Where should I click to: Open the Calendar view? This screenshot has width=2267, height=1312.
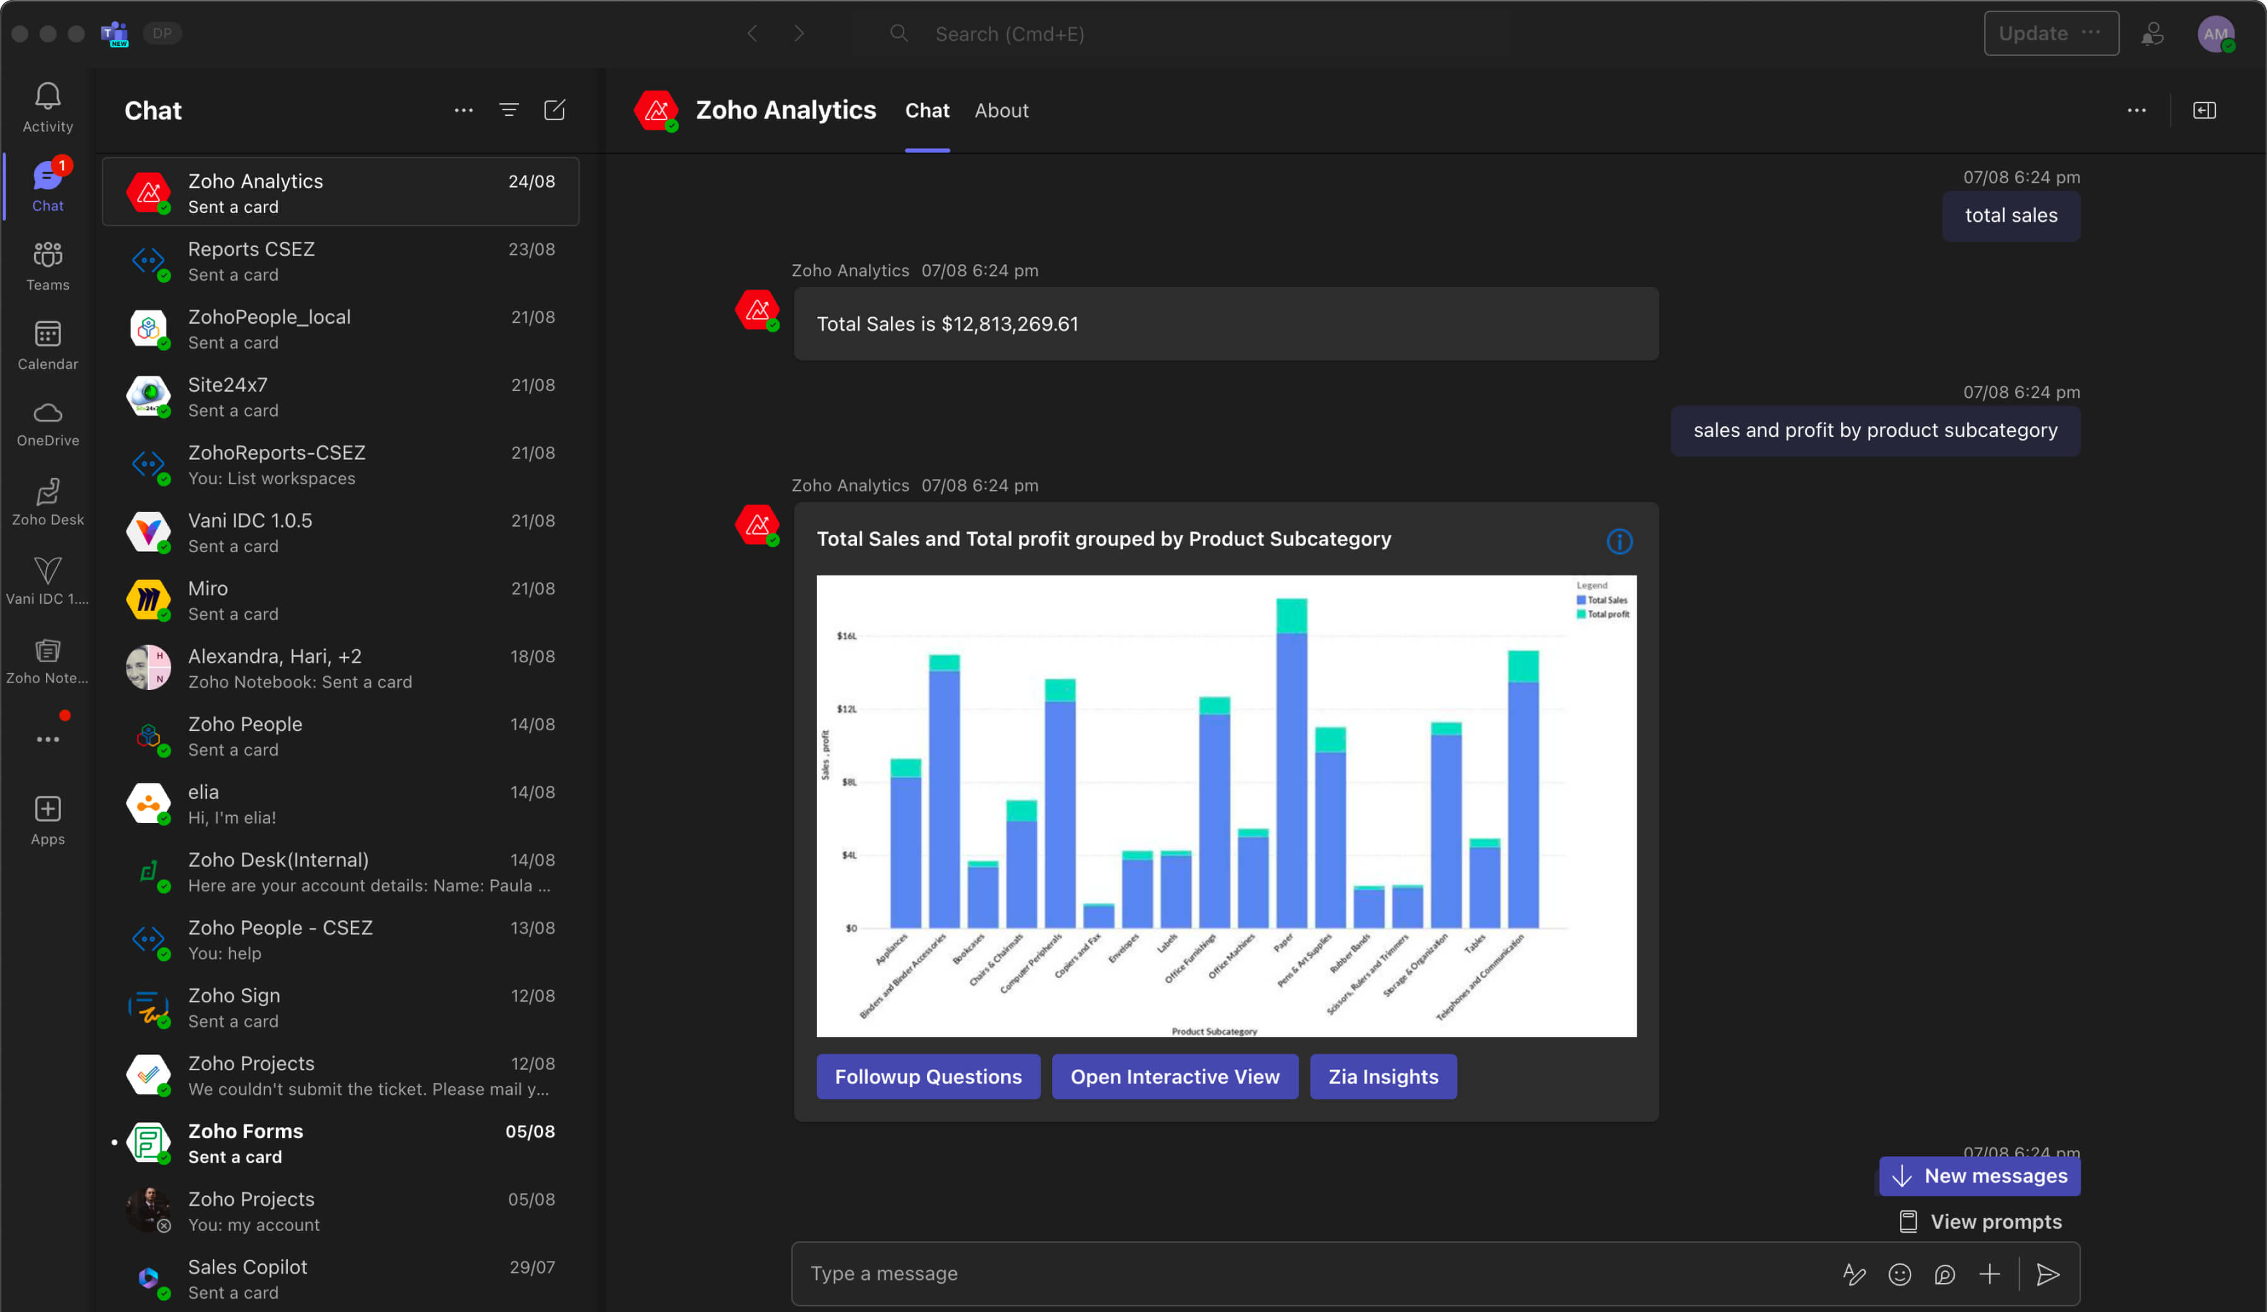tap(48, 345)
